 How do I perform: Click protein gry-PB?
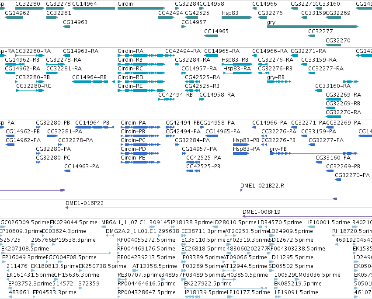click(x=278, y=149)
